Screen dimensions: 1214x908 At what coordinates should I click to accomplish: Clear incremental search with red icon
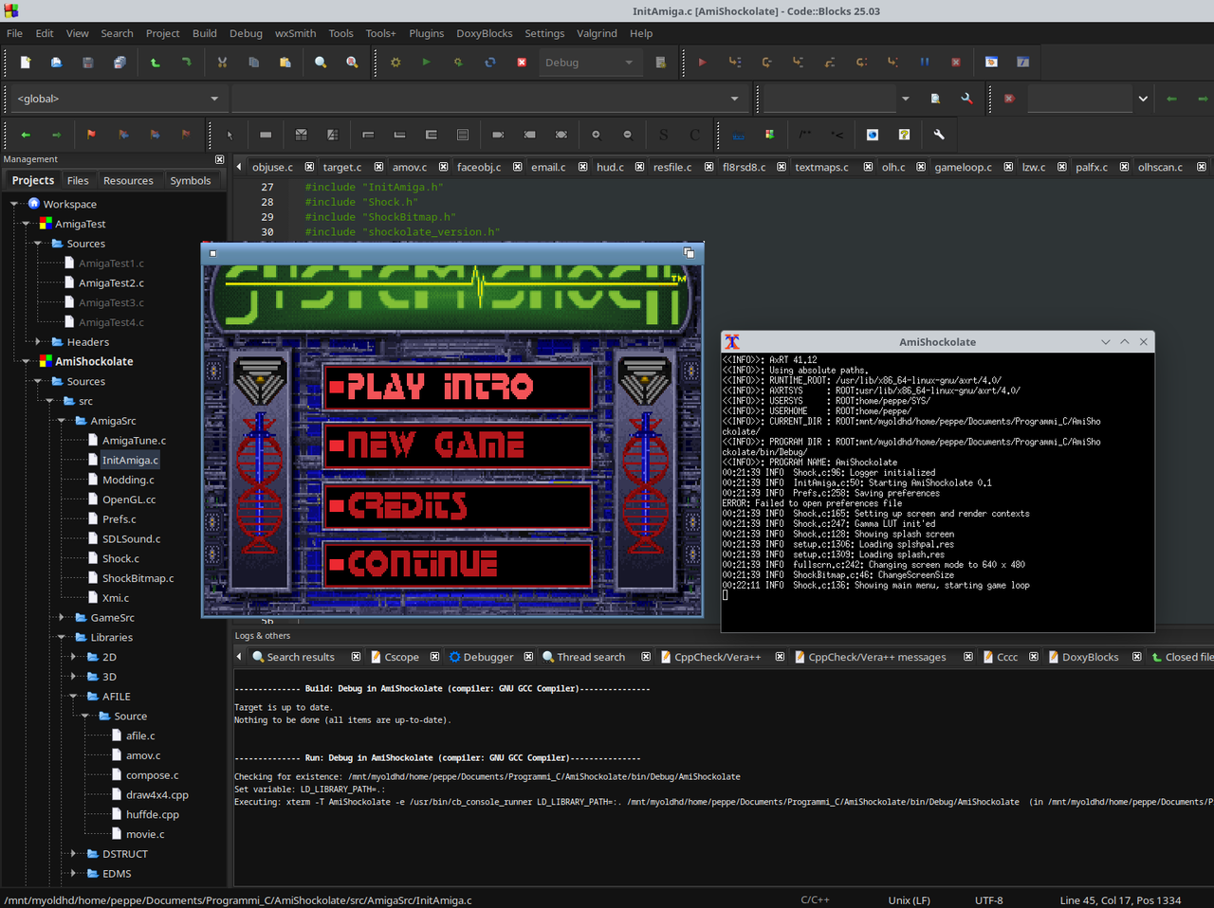pos(1009,99)
